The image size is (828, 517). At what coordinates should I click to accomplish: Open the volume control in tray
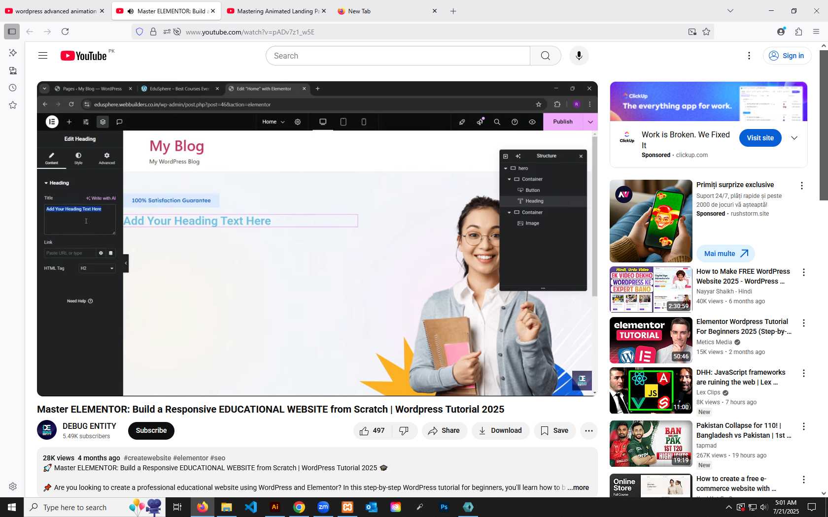764,507
